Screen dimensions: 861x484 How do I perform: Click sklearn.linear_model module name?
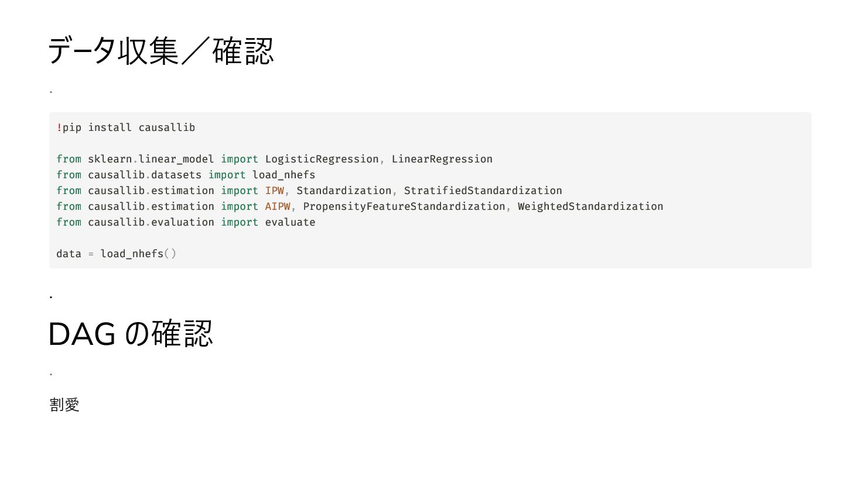(x=151, y=159)
